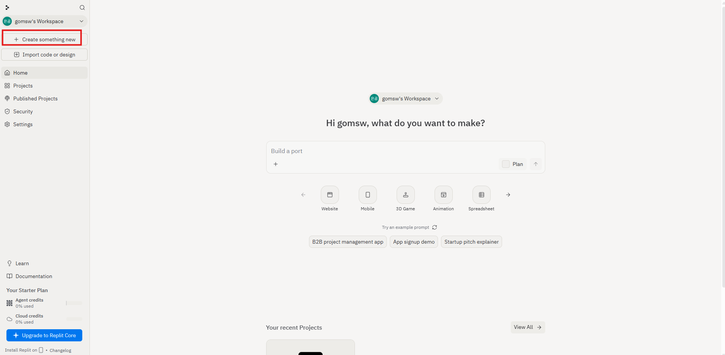Click Install Replit on text
Screen dimensions: 725x355
click(21, 350)
